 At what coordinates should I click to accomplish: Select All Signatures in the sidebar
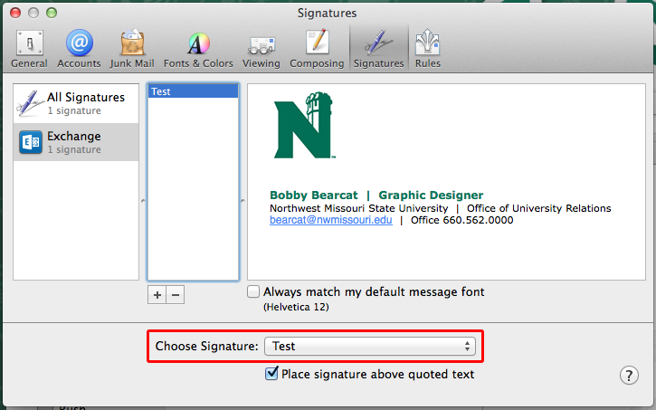[76, 103]
